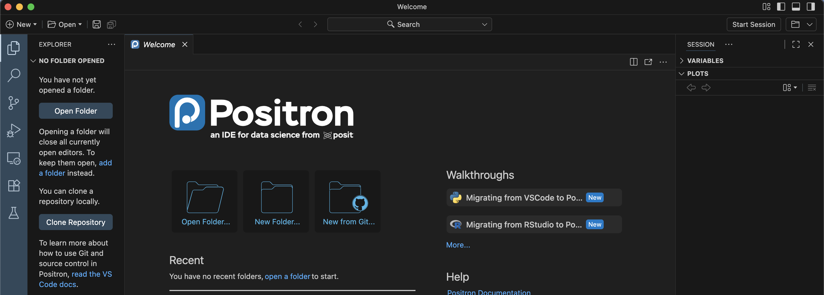Navigate to previous plot with back arrow
The width and height of the screenshot is (824, 295).
click(x=691, y=87)
